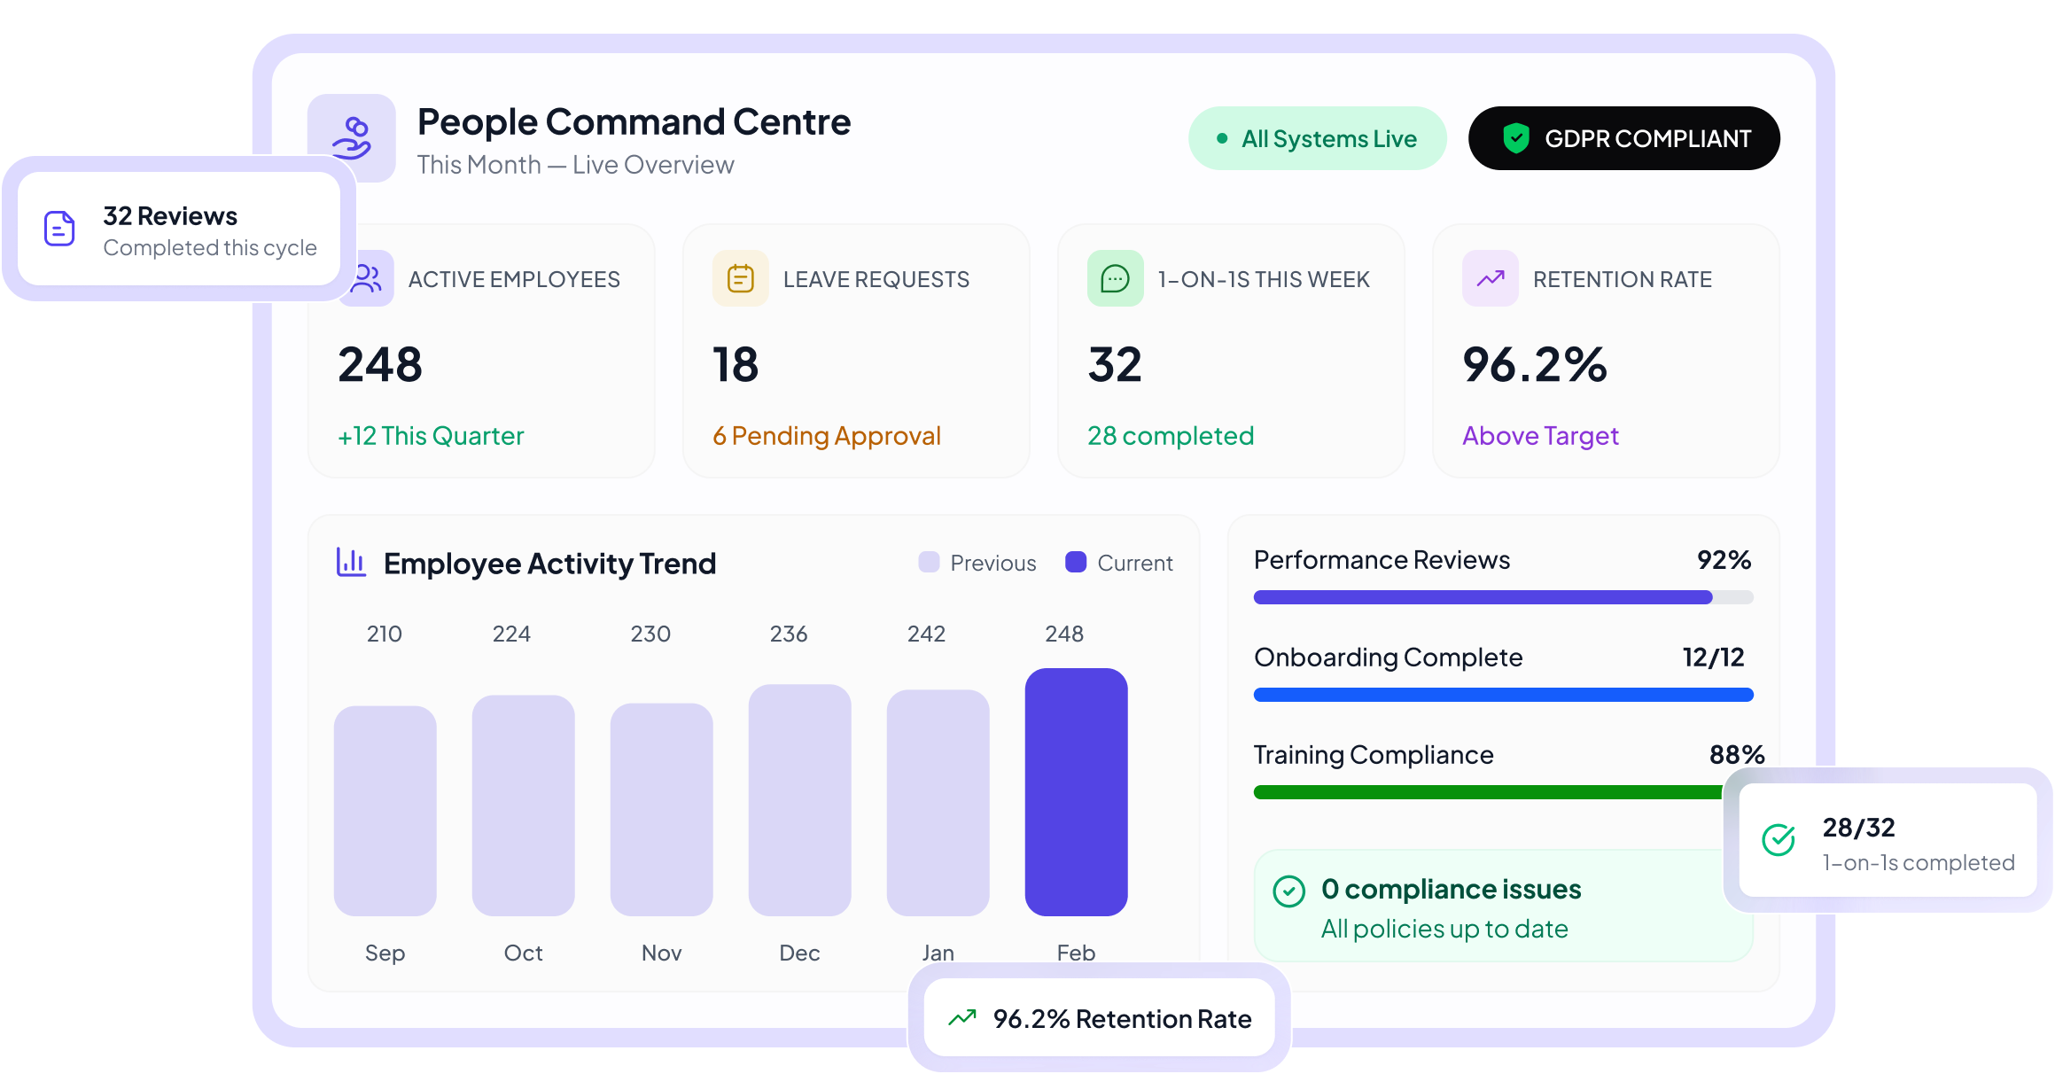Click the This Month — Live Overview subtitle
The image size is (2055, 1074).
click(x=575, y=165)
